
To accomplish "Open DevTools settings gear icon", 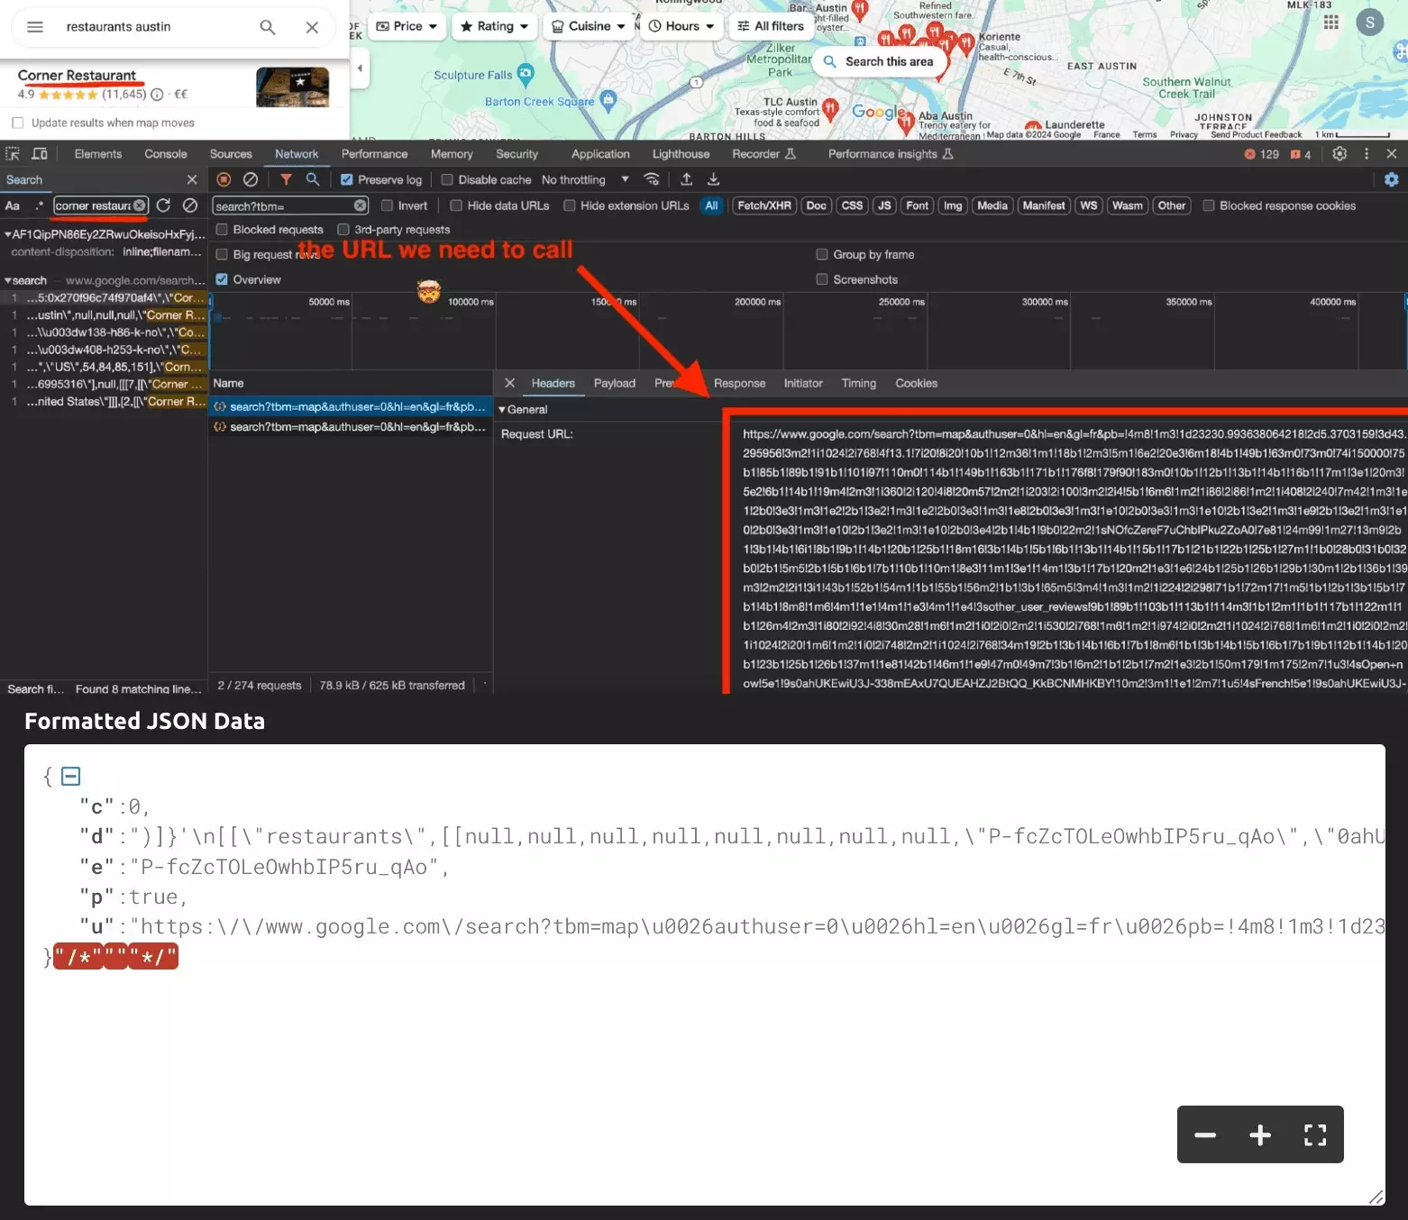I will 1339,154.
